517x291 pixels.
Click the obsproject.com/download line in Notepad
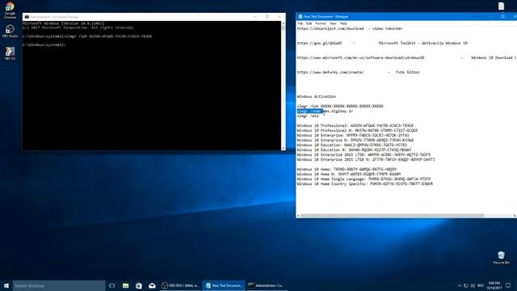350,29
